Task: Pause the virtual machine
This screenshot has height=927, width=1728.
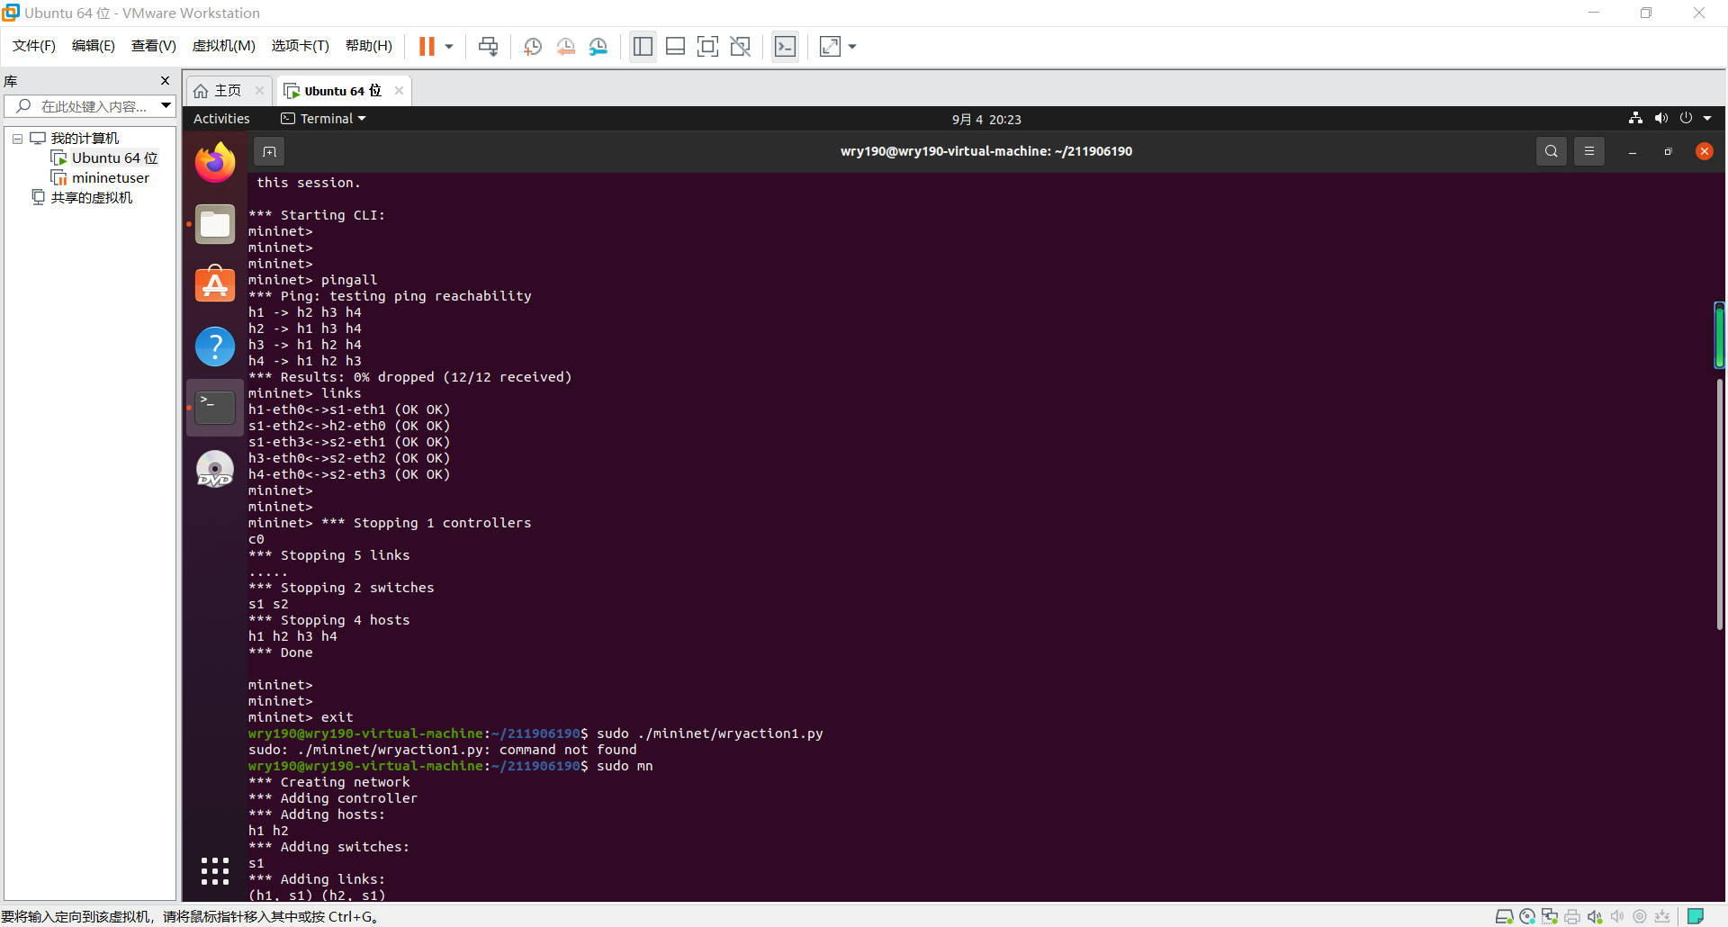Action: 427,47
